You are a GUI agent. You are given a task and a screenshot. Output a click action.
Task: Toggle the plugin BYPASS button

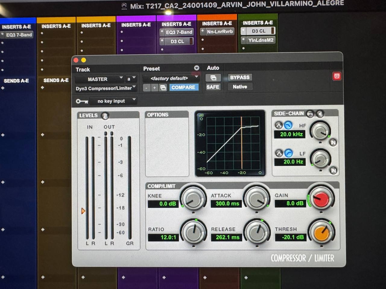pyautogui.click(x=240, y=77)
